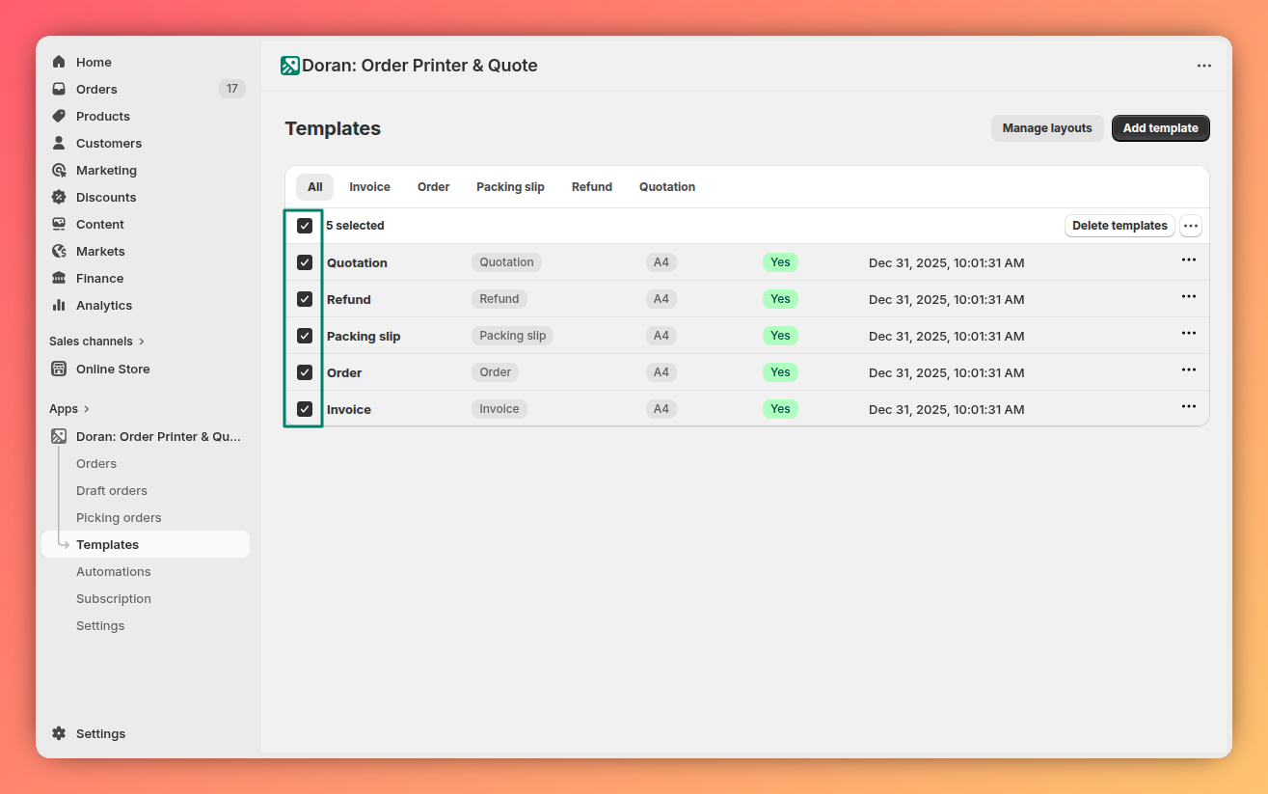Open Orders under Doran submenu
Image resolution: width=1268 pixels, height=794 pixels.
point(96,463)
